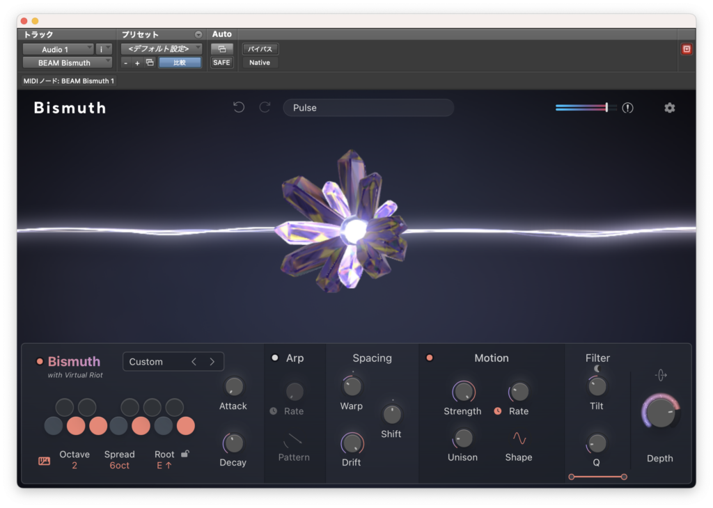Go to next Custom chord preset

pos(212,362)
